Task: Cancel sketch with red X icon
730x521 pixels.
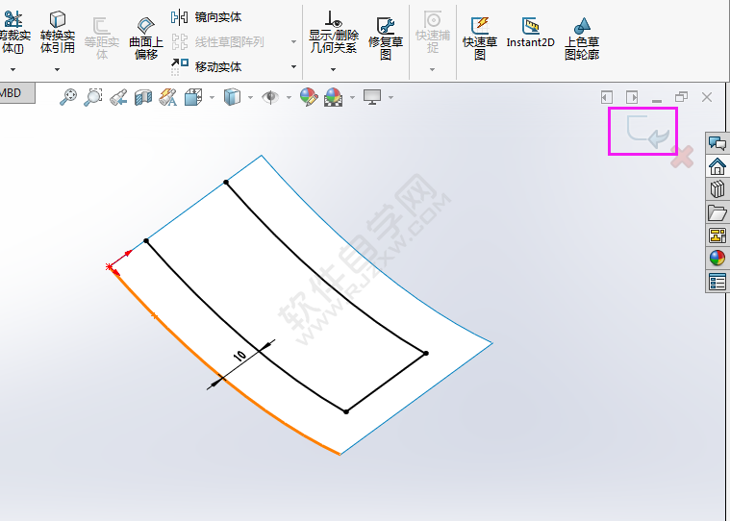Action: point(682,157)
